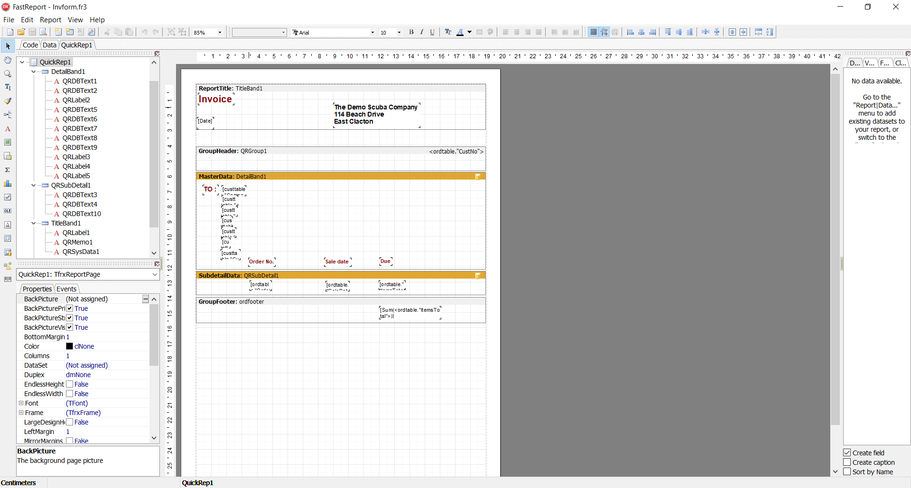The image size is (911, 488).
Task: Select QRDBText5 in the report tree
Action: 80,109
